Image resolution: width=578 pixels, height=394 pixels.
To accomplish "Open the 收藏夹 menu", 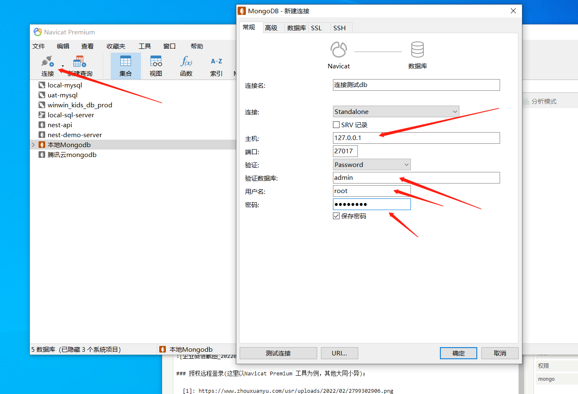I will pyautogui.click(x=116, y=46).
